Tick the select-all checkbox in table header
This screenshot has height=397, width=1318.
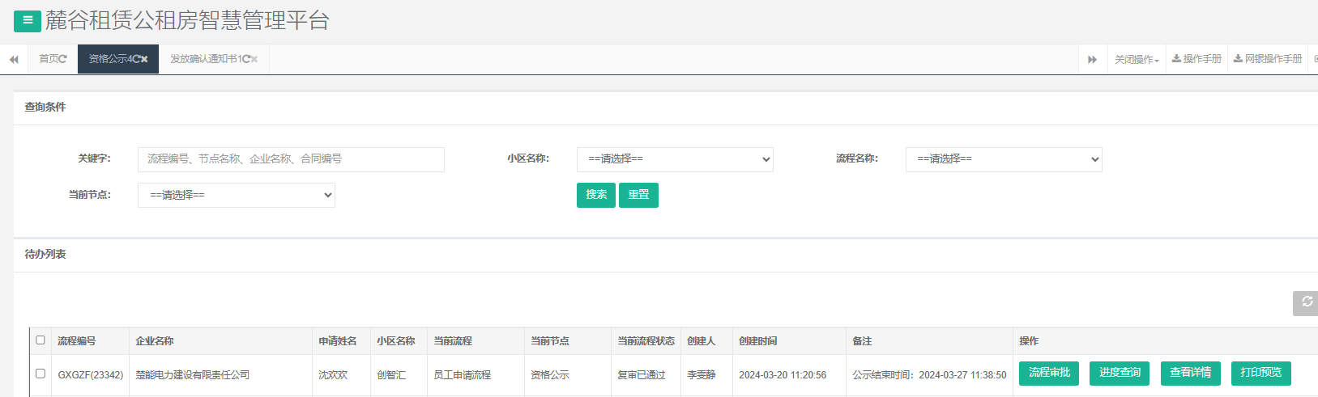point(41,340)
